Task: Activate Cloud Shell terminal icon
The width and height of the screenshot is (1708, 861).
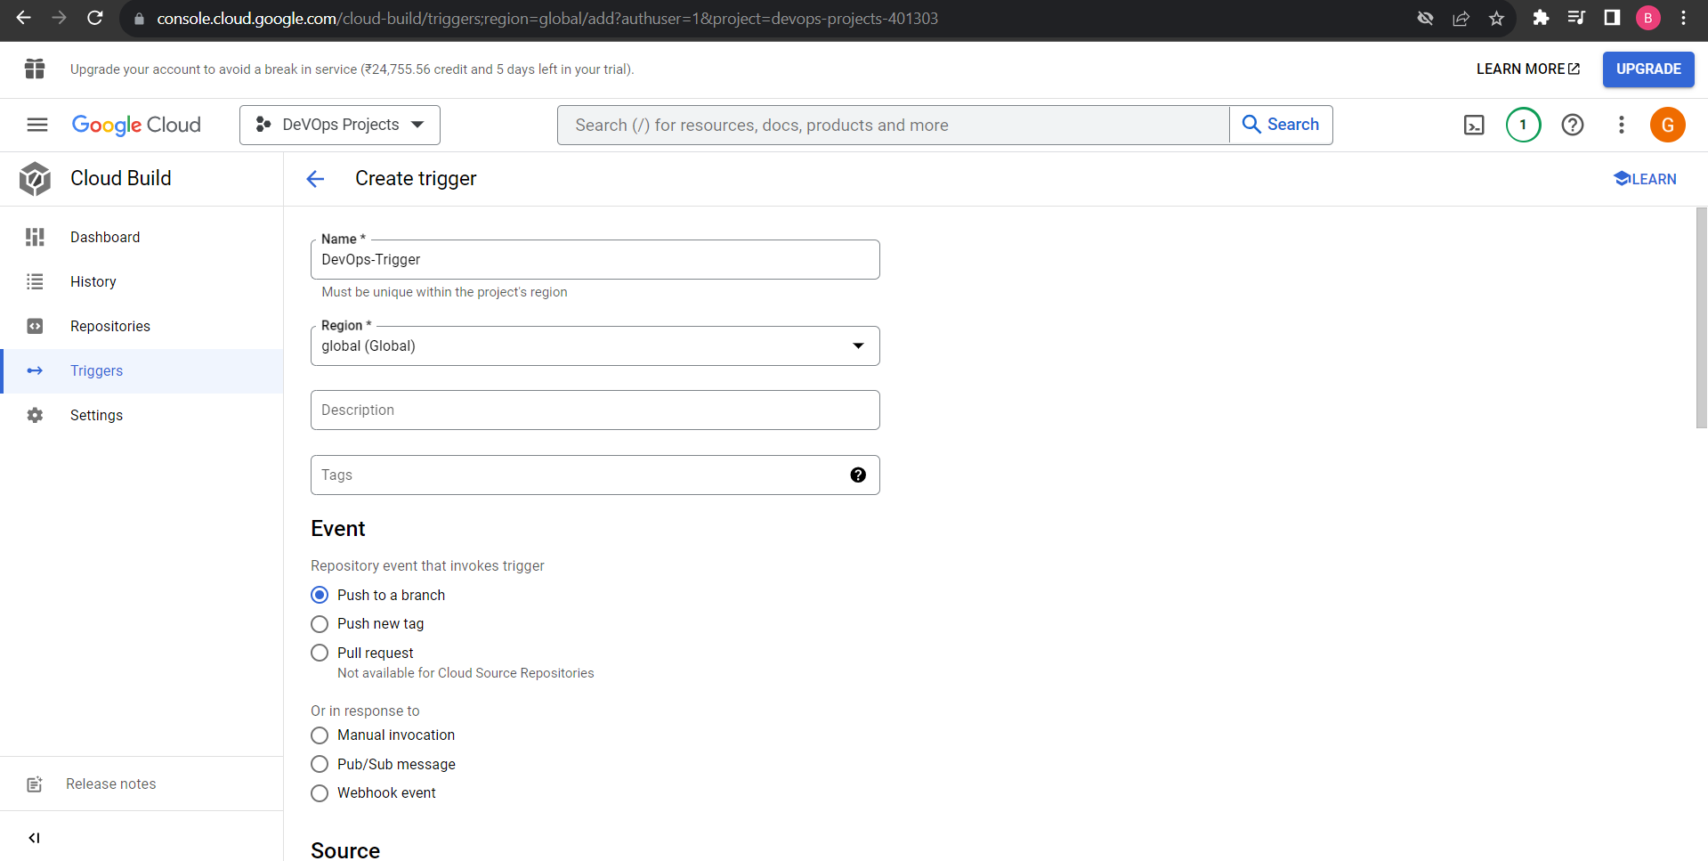Action: 1474,125
